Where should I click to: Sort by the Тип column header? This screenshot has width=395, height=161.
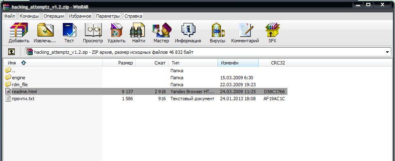[193, 63]
